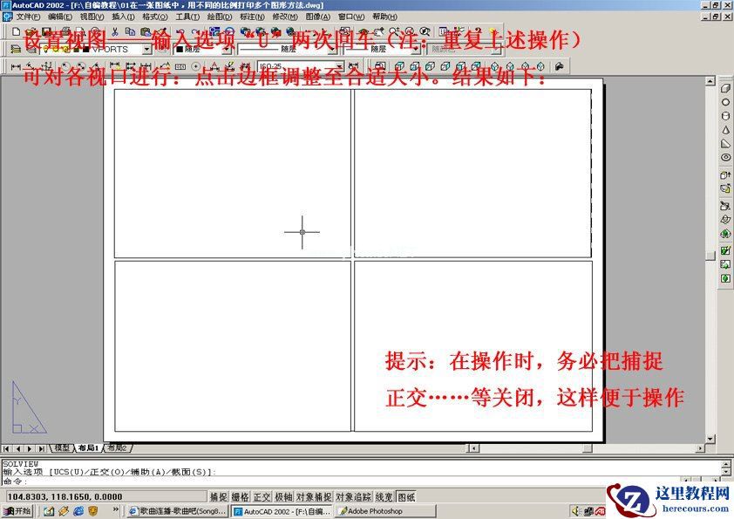Toggle 图纸 paper space button

406,496
